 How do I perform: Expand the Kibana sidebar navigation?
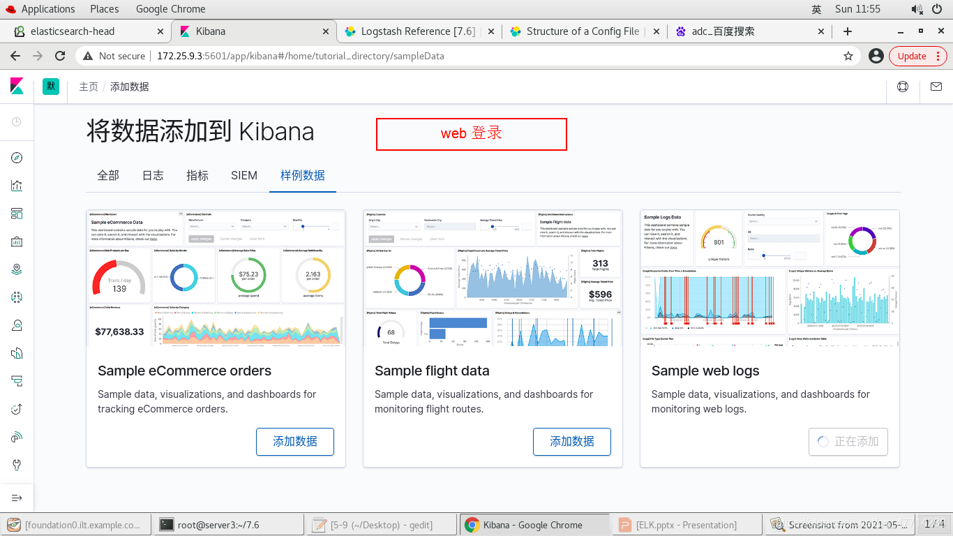pyautogui.click(x=17, y=498)
